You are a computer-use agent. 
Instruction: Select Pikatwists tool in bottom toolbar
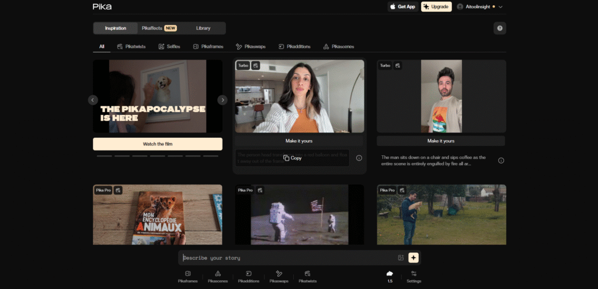307,277
